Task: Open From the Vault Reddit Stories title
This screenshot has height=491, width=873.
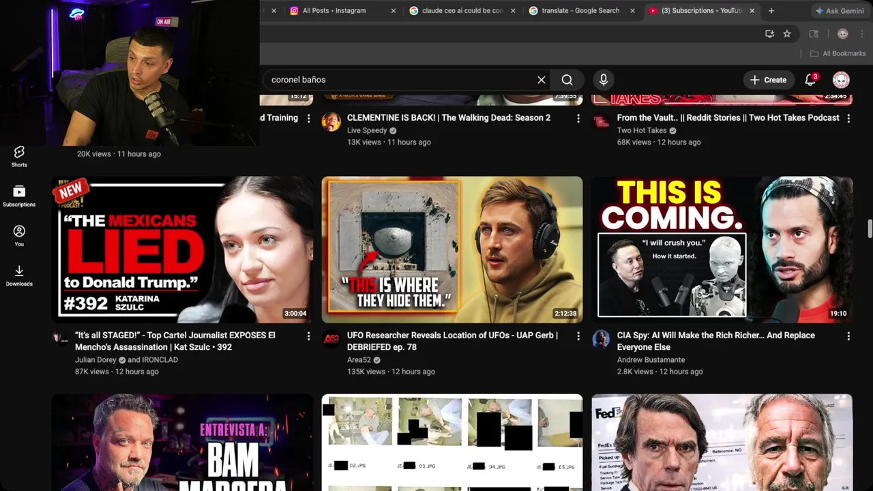Action: pos(728,118)
